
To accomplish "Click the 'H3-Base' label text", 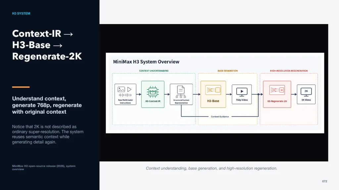I will 213,101.
